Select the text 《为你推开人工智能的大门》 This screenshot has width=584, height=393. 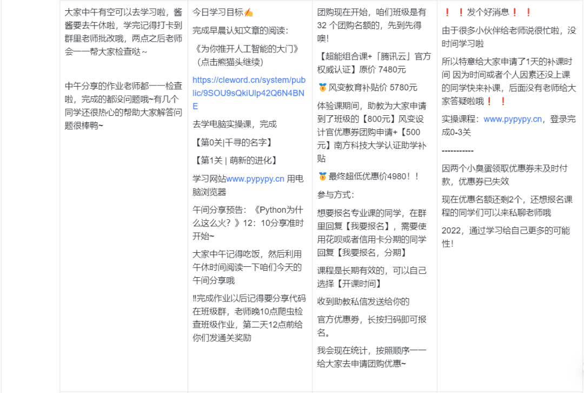(247, 49)
